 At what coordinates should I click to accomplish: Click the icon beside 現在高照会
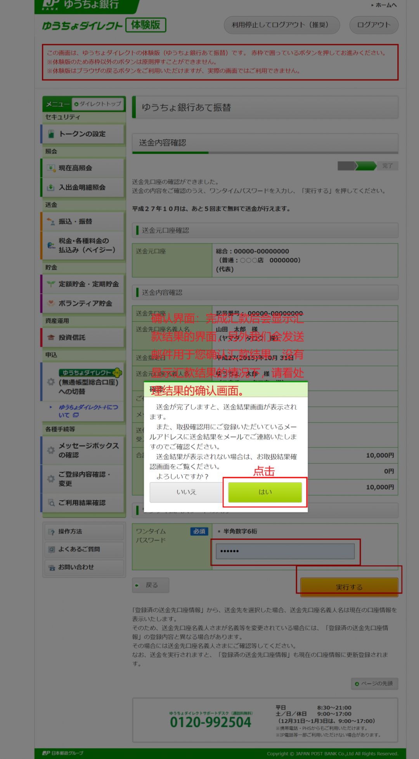[x=51, y=168]
